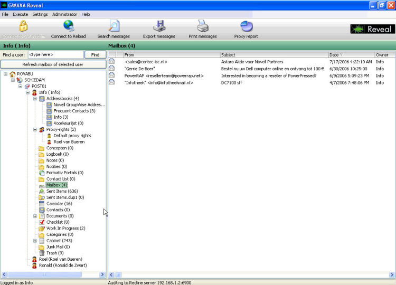Select Novell GroupWise Address book entry
The width and height of the screenshot is (396, 285).
(x=79, y=104)
